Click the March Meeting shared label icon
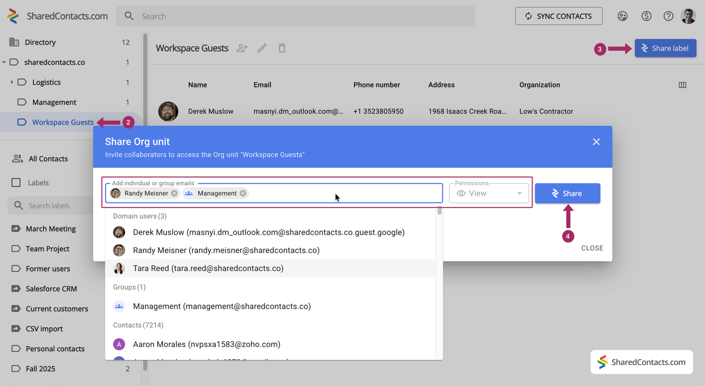Image resolution: width=705 pixels, height=386 pixels. point(16,229)
